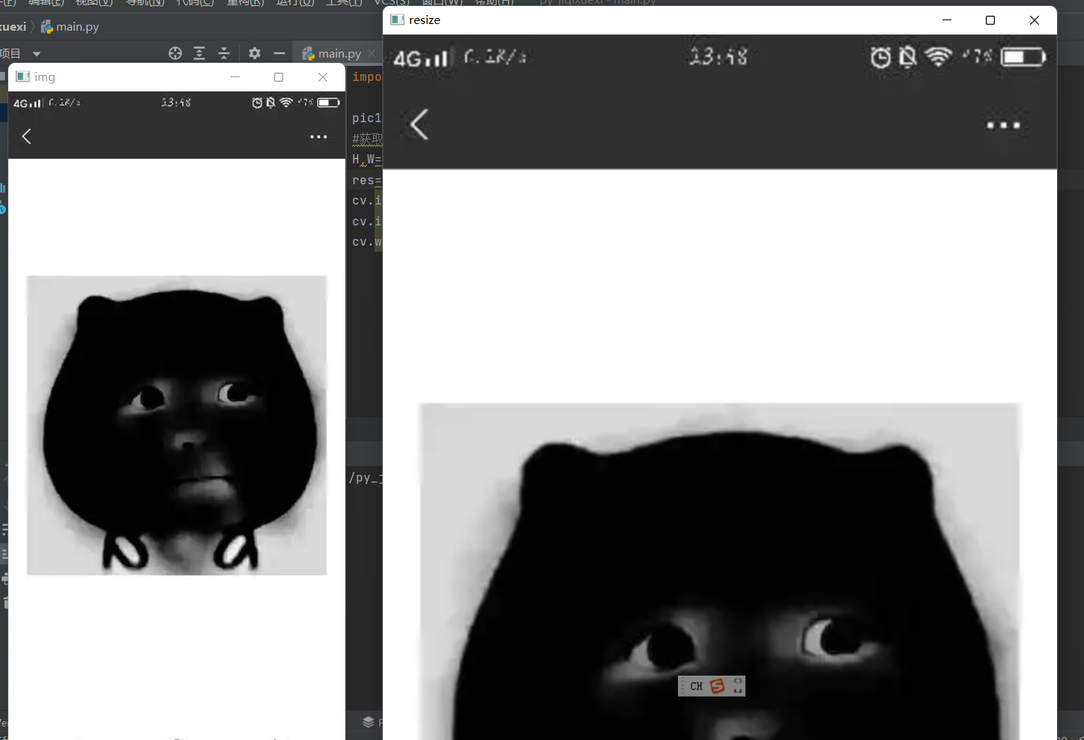
Task: Open the IME toolbar options icon
Action: [x=738, y=686]
